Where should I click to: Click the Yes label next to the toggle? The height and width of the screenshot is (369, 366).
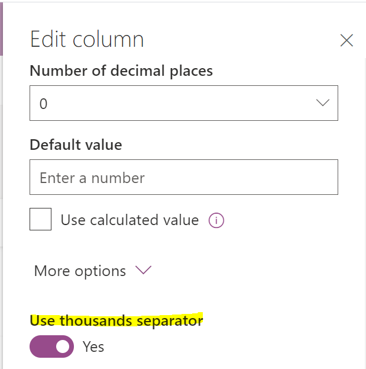coord(93,346)
